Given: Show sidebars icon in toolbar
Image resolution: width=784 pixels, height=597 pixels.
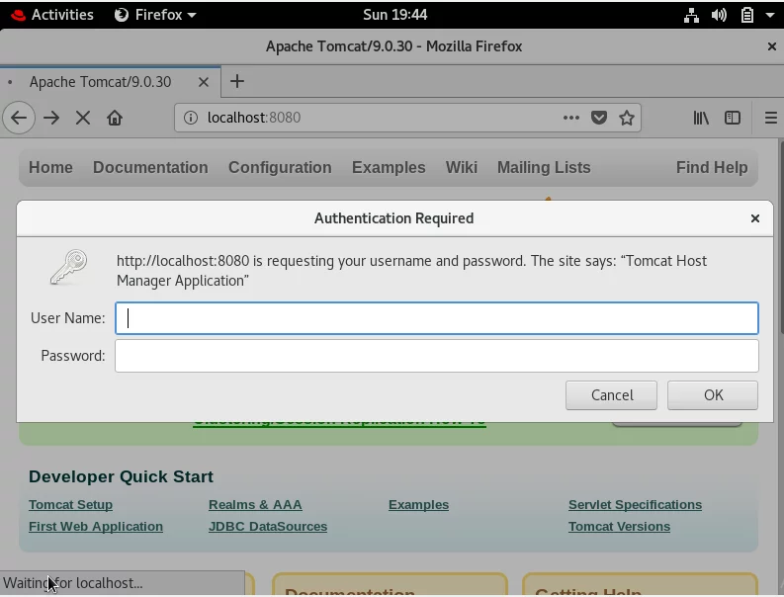Looking at the screenshot, I should 732,118.
